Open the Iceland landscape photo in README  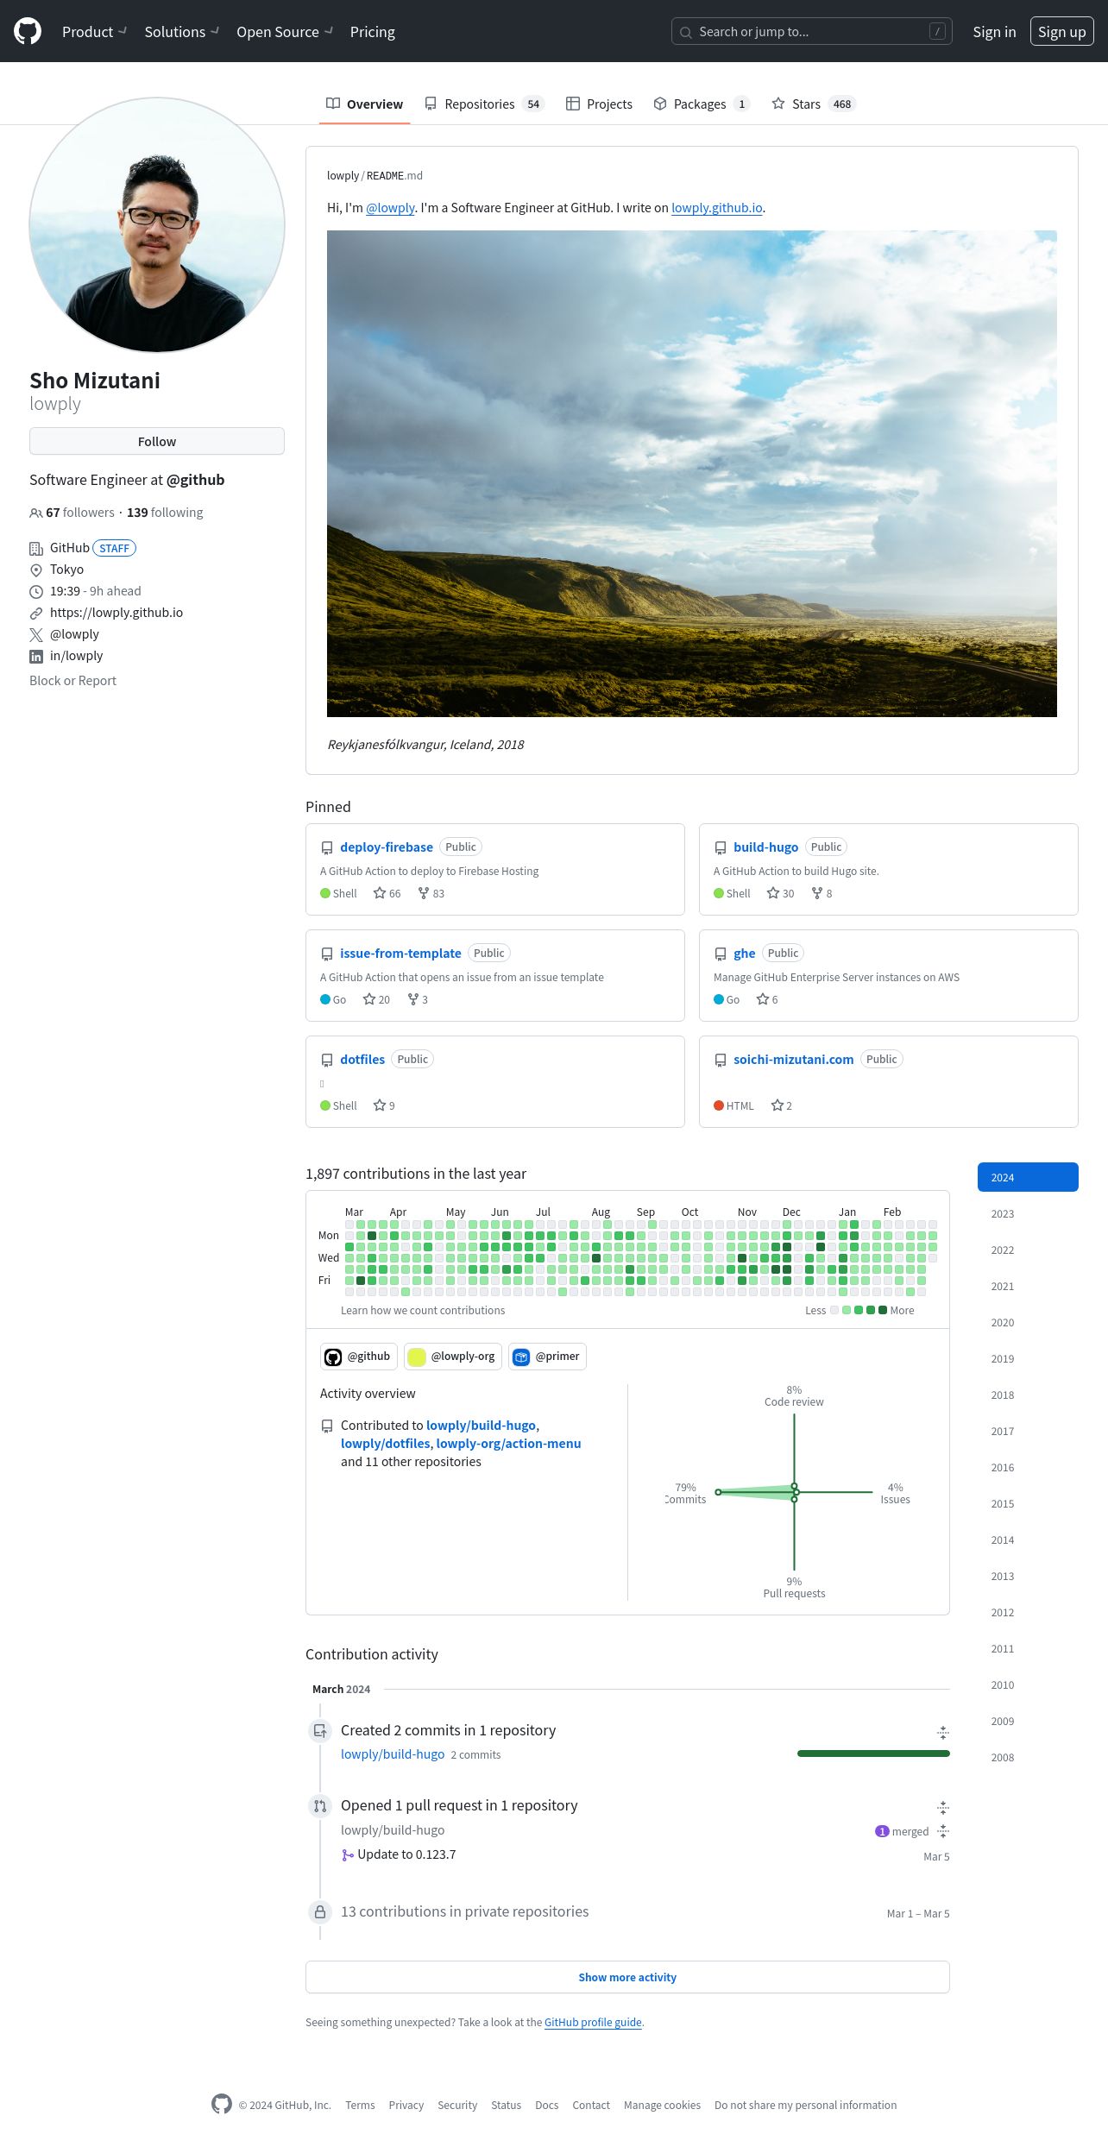[692, 474]
